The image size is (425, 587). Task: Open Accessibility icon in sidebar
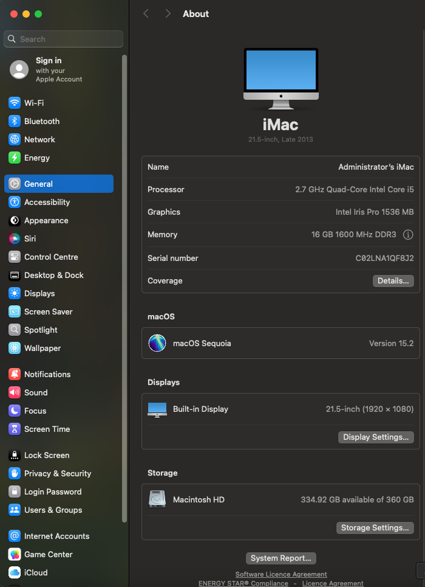[x=15, y=202]
